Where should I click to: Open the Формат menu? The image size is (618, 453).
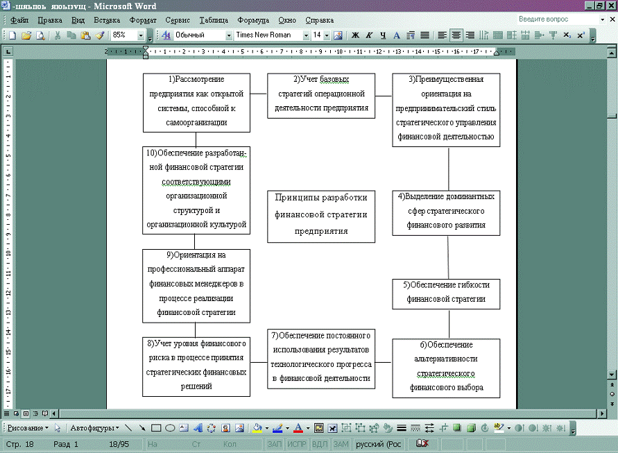coord(143,20)
